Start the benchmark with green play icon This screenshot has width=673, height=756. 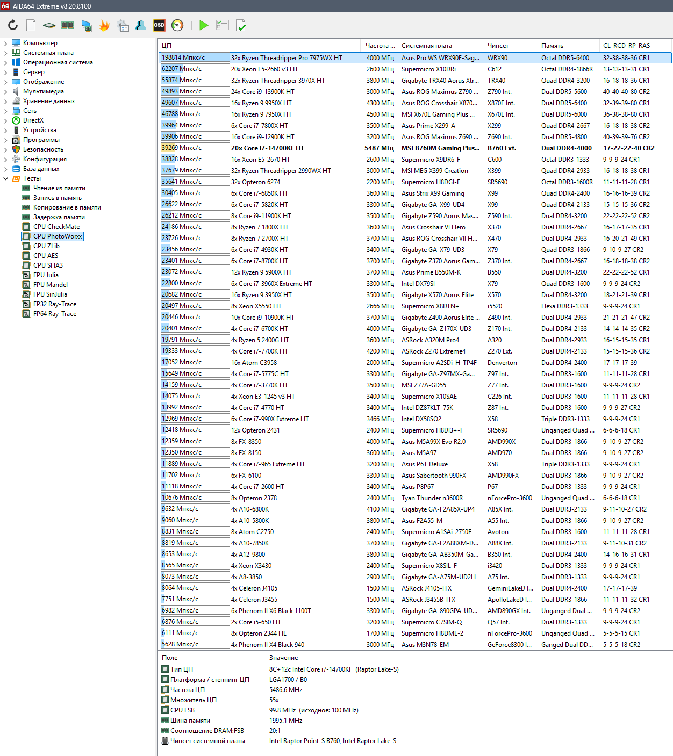coord(204,25)
